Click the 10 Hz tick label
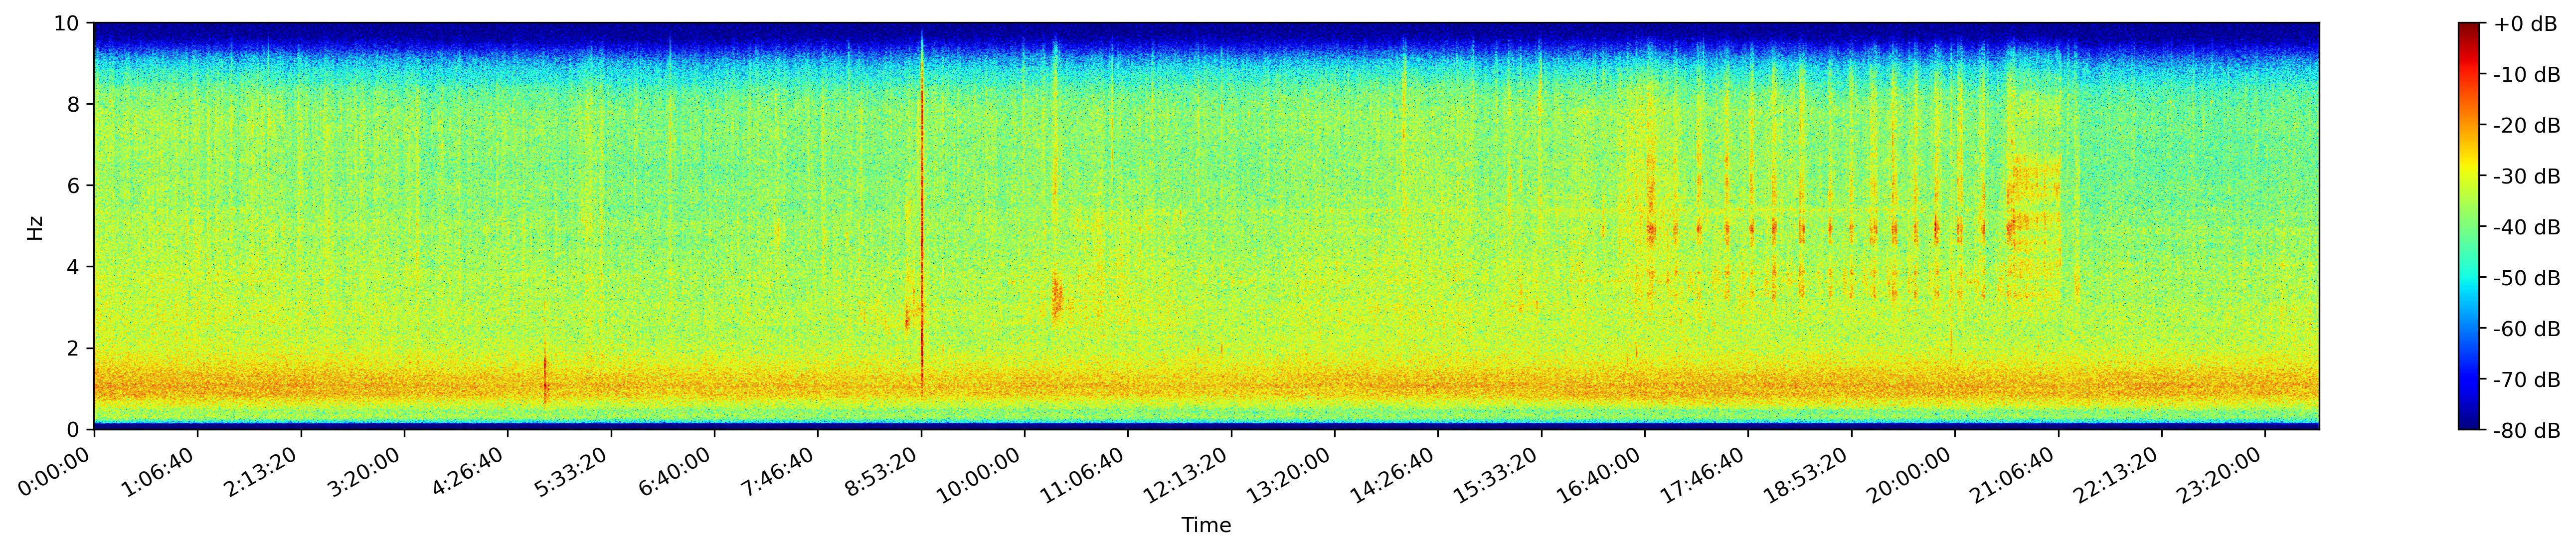This screenshot has height=551, width=2576. click(x=69, y=23)
